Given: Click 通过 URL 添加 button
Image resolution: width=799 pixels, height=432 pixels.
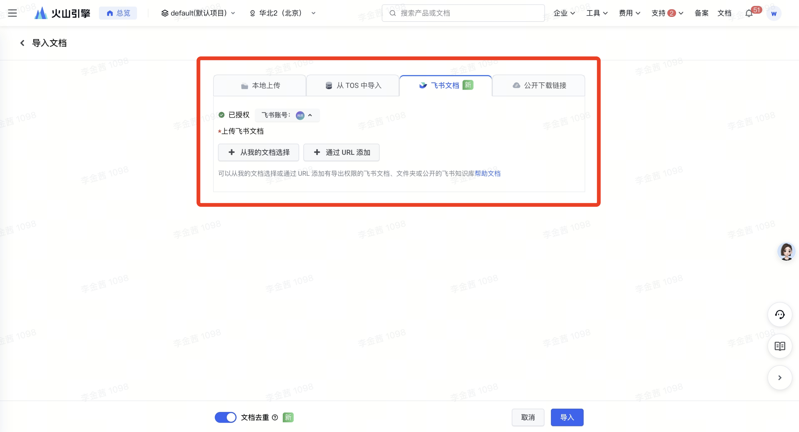Looking at the screenshot, I should click(x=341, y=152).
